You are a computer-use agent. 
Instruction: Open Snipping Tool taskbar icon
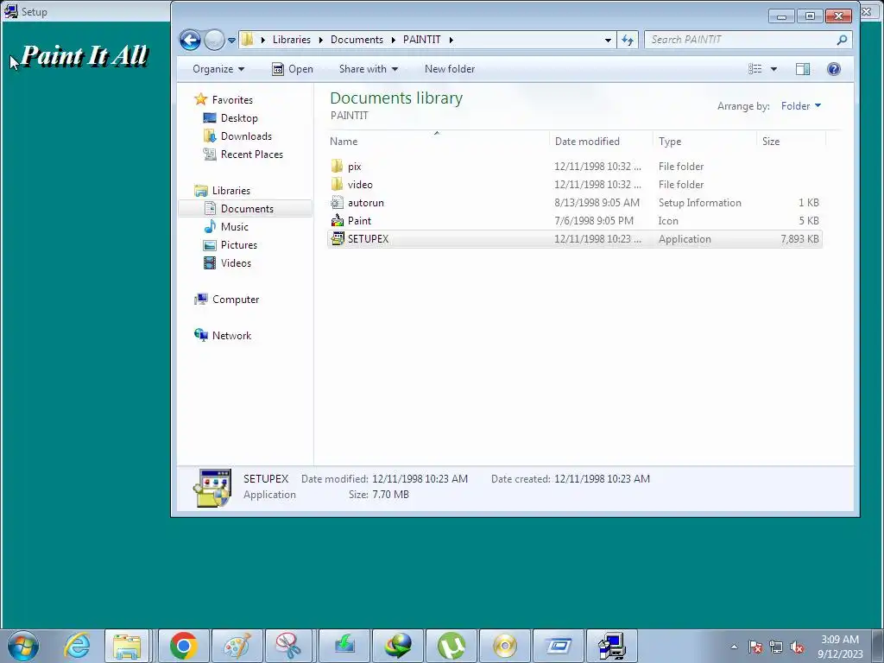click(290, 646)
